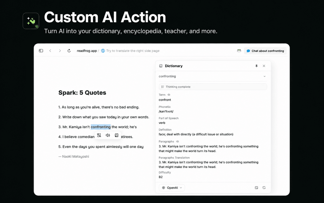Open dictionary action in floating toolbar
Viewport: 324px width, 203px height.
click(116, 135)
